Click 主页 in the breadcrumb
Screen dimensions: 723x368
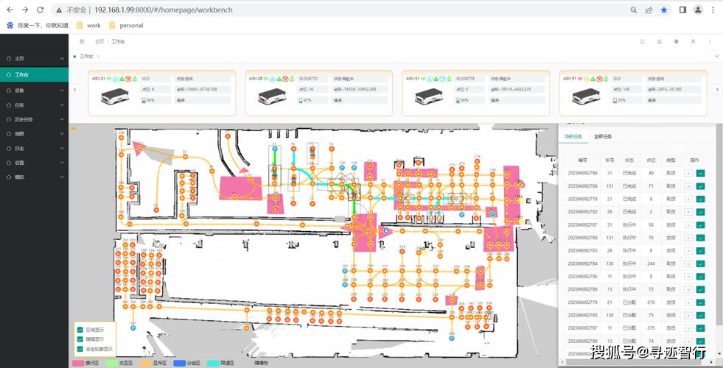[99, 41]
